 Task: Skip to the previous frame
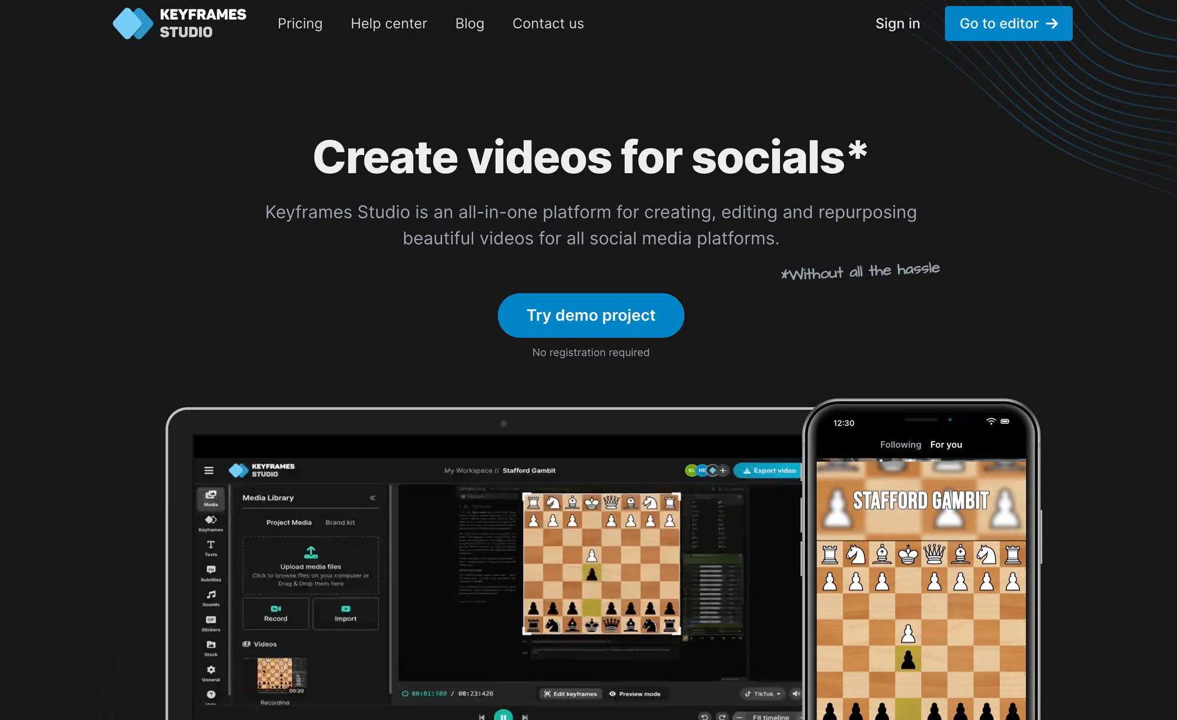482,716
